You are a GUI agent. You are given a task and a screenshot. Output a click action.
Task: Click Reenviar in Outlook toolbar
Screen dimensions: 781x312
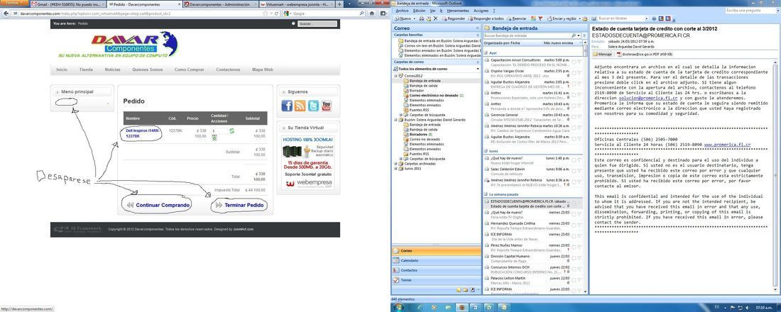(516, 18)
